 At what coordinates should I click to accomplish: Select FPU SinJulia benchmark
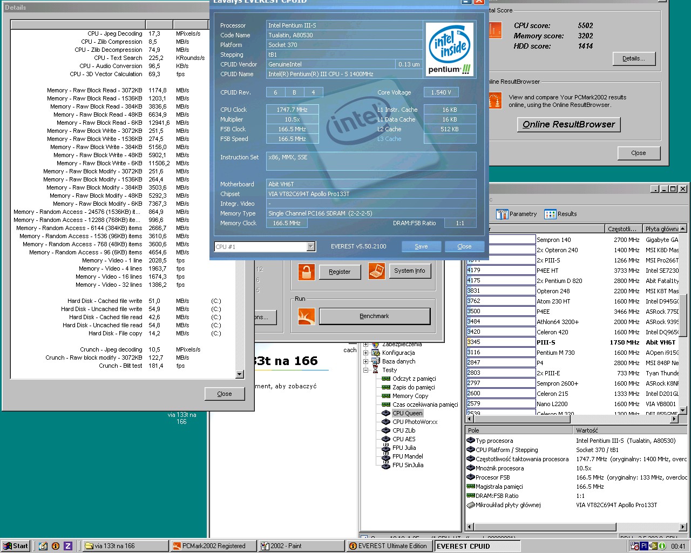coord(408,465)
